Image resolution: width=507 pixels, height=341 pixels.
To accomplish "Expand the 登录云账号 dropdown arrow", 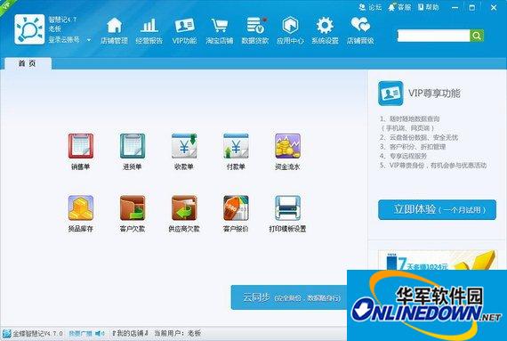I will point(89,40).
